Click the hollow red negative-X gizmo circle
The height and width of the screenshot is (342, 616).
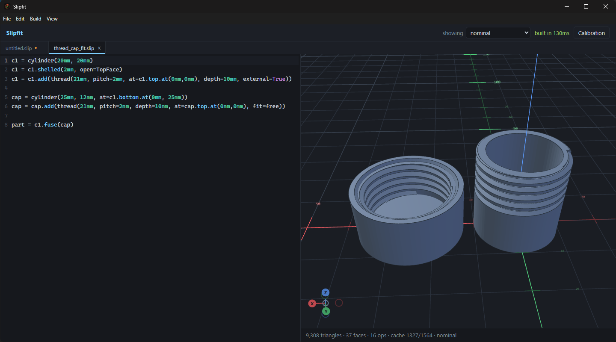[339, 303]
